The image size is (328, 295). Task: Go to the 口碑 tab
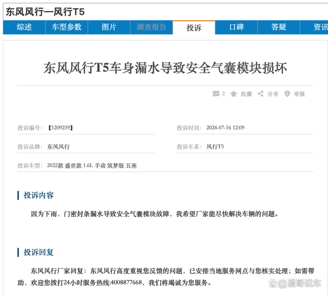(236, 27)
